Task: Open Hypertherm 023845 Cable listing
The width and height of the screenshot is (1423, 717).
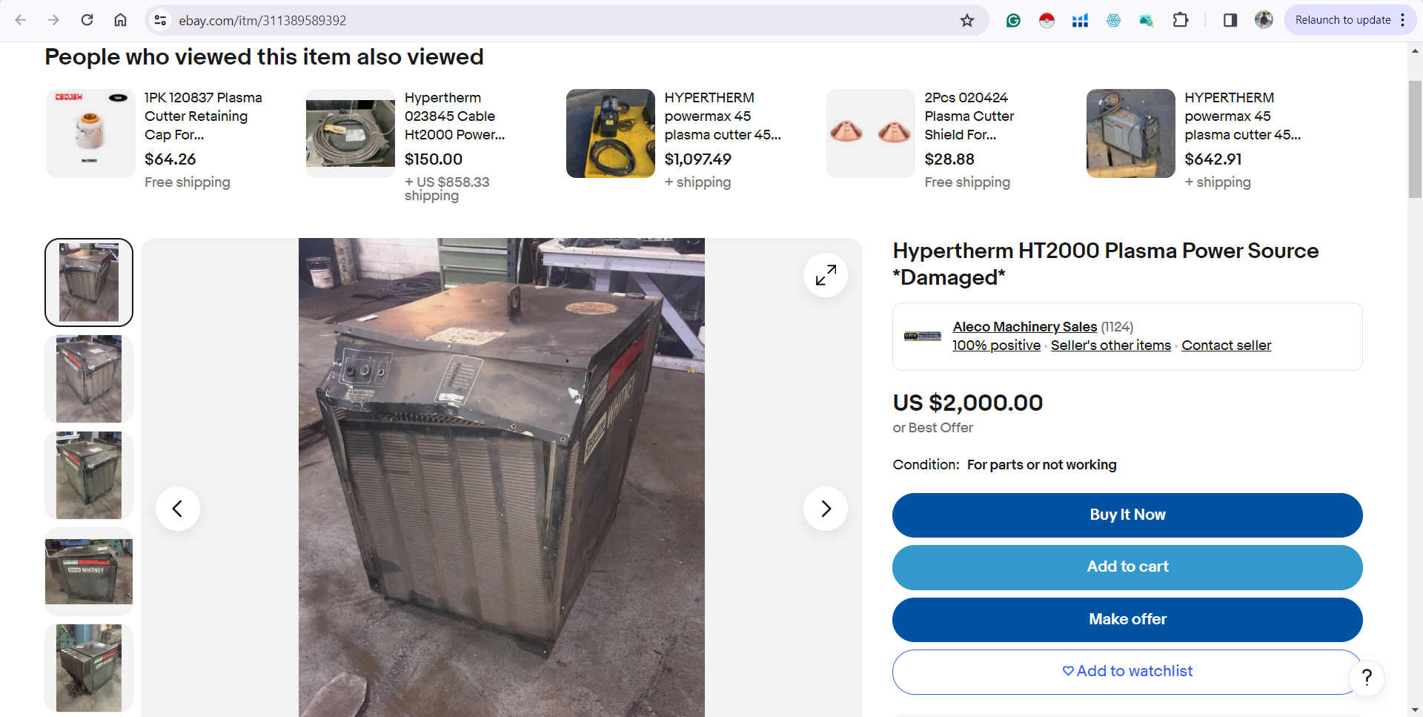Action: click(454, 116)
